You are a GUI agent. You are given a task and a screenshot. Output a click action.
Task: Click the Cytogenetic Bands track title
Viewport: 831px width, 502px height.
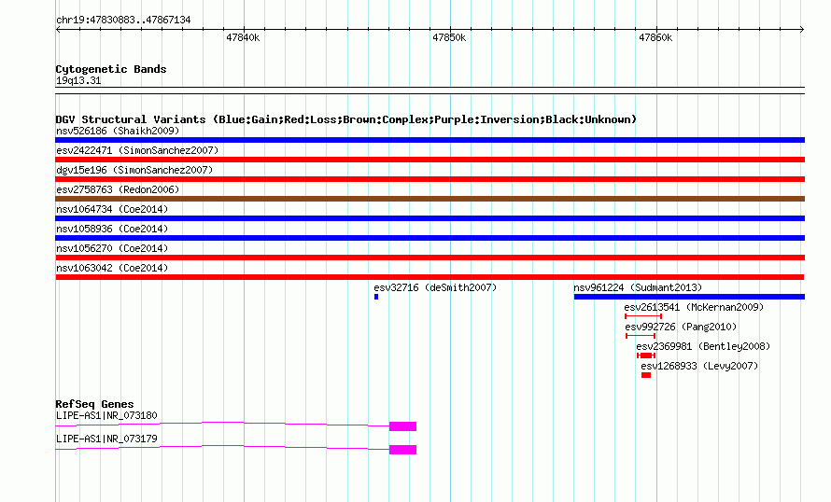pyautogui.click(x=111, y=69)
